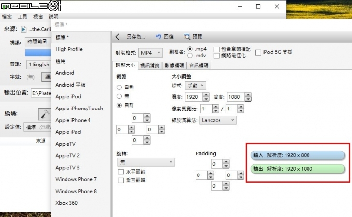Select 自動 cropping radio button

pyautogui.click(x=119, y=87)
